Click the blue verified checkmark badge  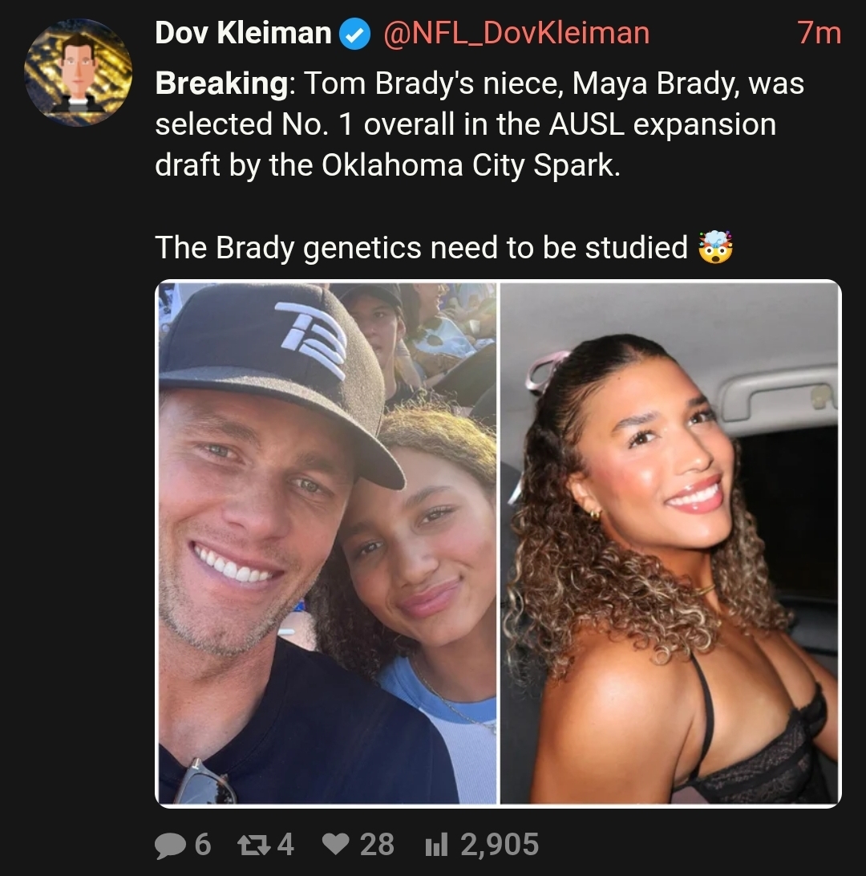[354, 34]
